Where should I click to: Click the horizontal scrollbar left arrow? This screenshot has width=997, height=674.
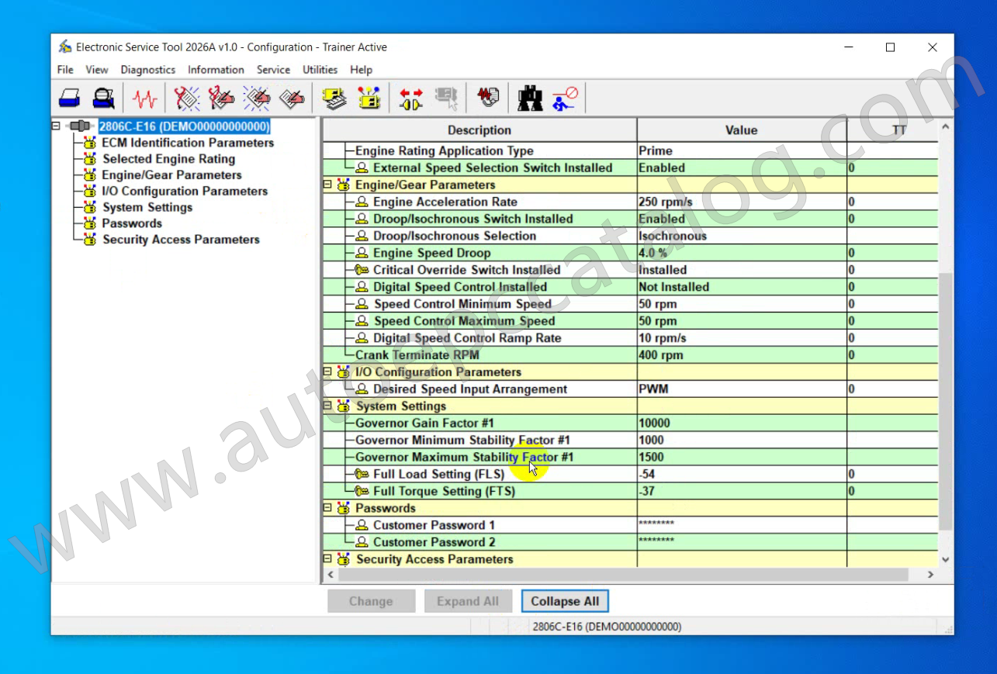(x=330, y=575)
